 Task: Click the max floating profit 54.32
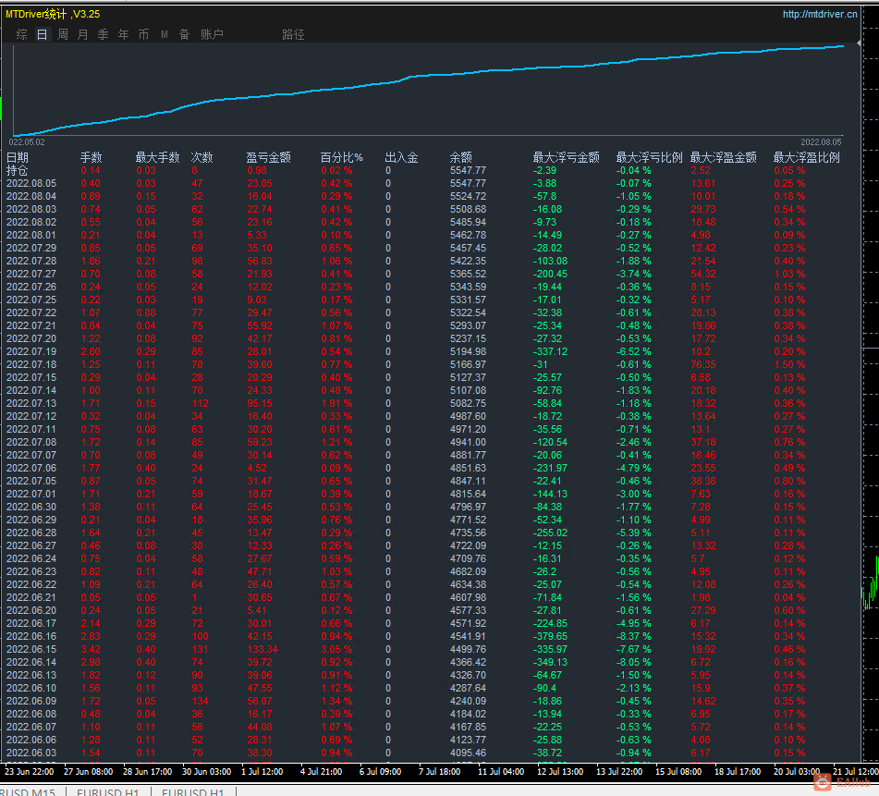tap(703, 274)
